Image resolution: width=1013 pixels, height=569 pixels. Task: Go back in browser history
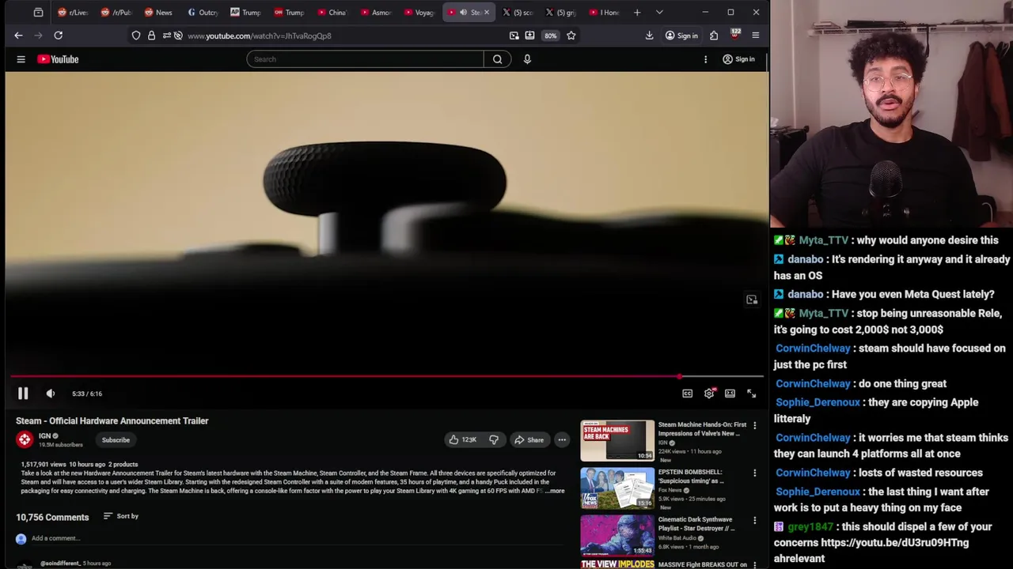tap(18, 36)
